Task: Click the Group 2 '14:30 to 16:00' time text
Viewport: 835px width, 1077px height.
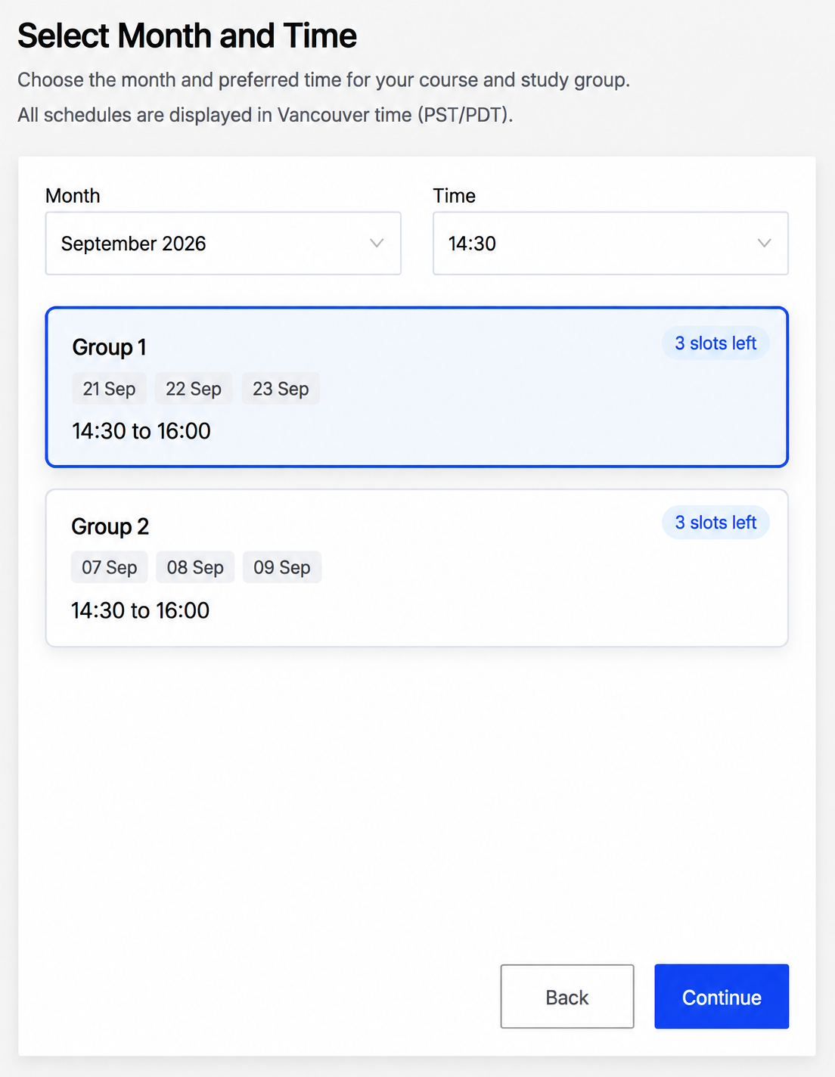Action: click(x=140, y=610)
